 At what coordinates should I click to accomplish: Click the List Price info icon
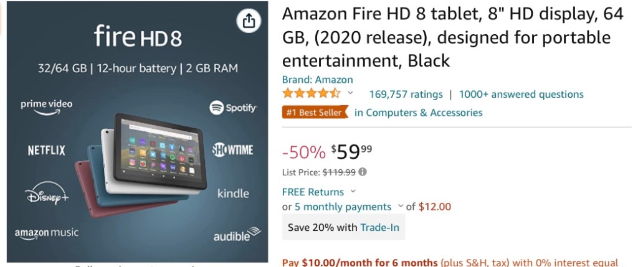pyautogui.click(x=363, y=172)
